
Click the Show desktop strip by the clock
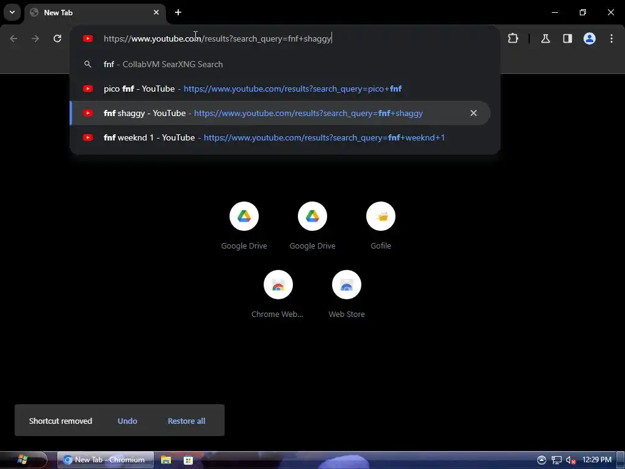click(621, 460)
